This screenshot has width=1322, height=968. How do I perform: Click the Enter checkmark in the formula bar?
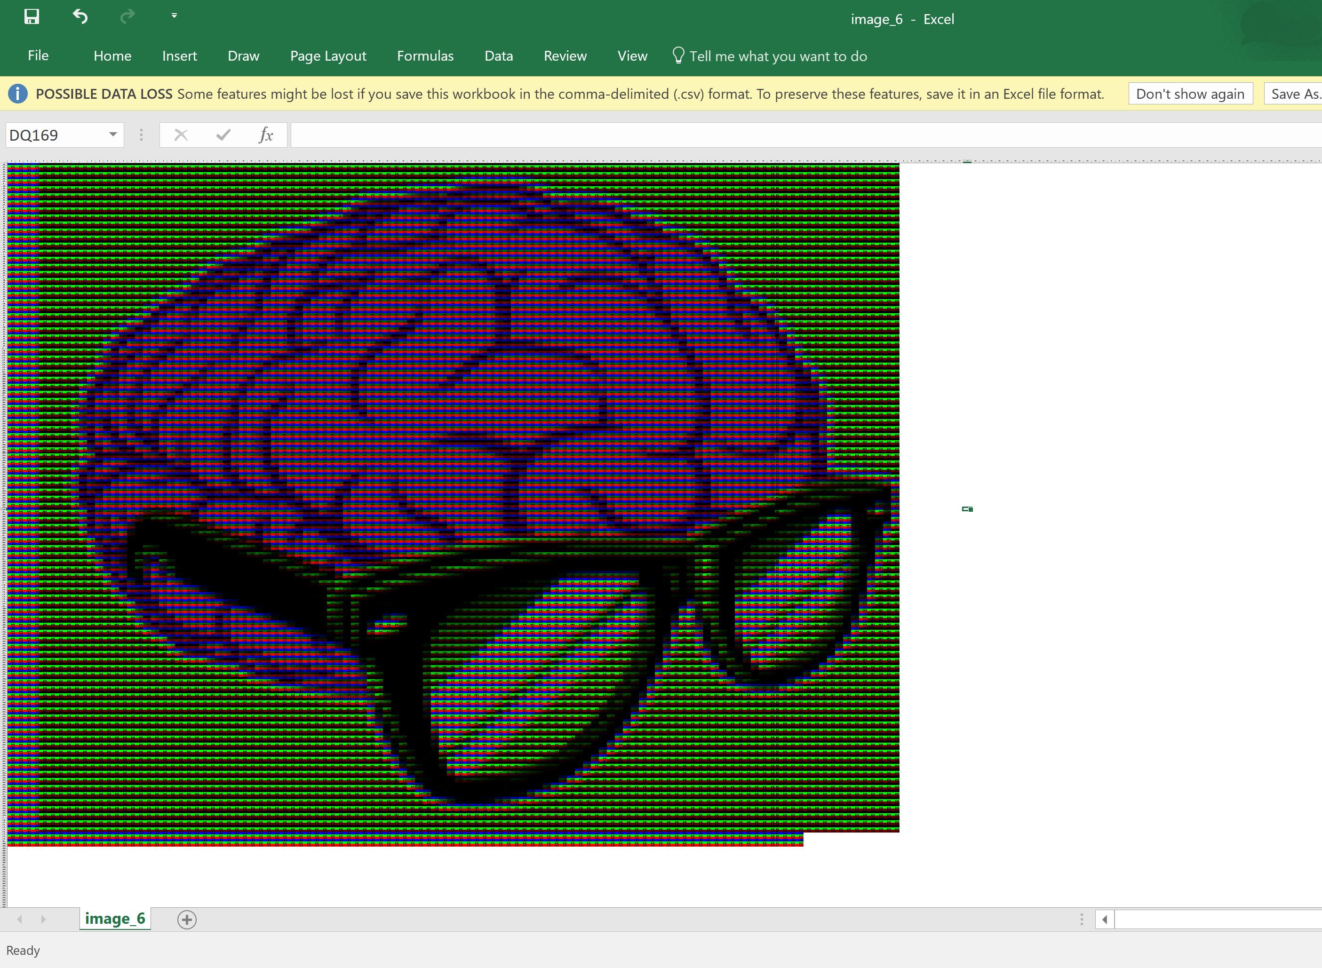(x=223, y=135)
